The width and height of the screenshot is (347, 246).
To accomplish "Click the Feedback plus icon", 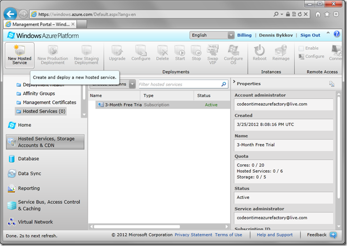I will pyautogui.click(x=333, y=235).
